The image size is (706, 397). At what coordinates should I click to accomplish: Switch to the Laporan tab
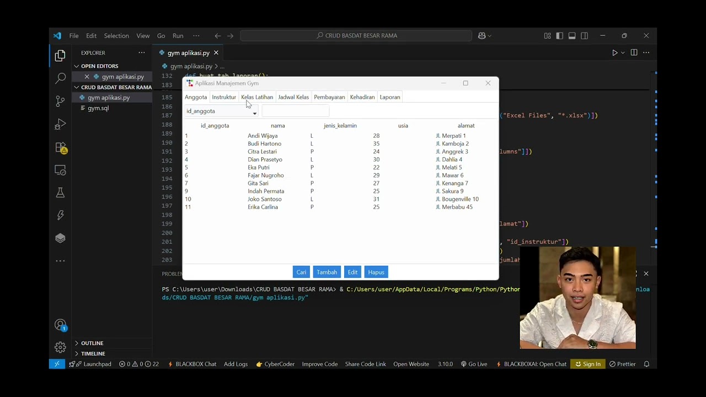click(x=390, y=97)
